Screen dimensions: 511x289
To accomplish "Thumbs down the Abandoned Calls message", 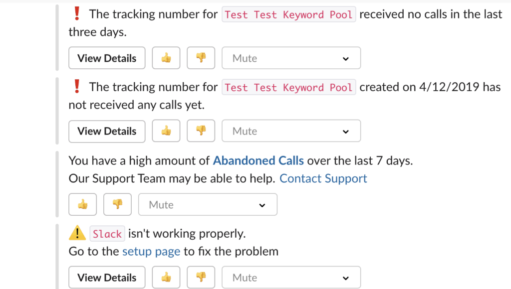I will 117,204.
